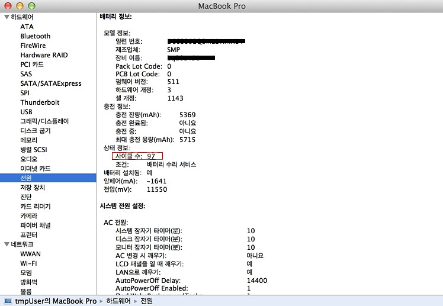The height and width of the screenshot is (306, 443).
Task: Click the 사이클 수 value row
Action: 136,156
